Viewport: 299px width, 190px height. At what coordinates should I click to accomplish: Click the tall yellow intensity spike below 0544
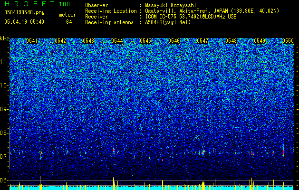[114, 183]
